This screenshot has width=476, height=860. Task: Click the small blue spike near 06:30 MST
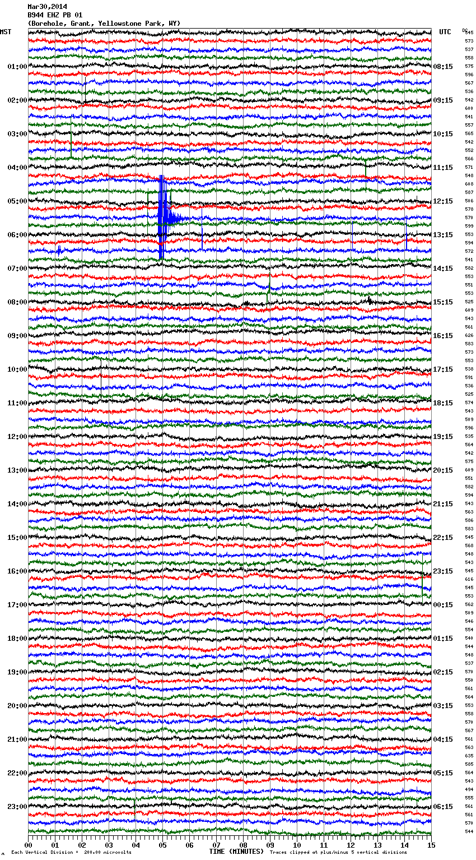pyautogui.click(x=59, y=251)
